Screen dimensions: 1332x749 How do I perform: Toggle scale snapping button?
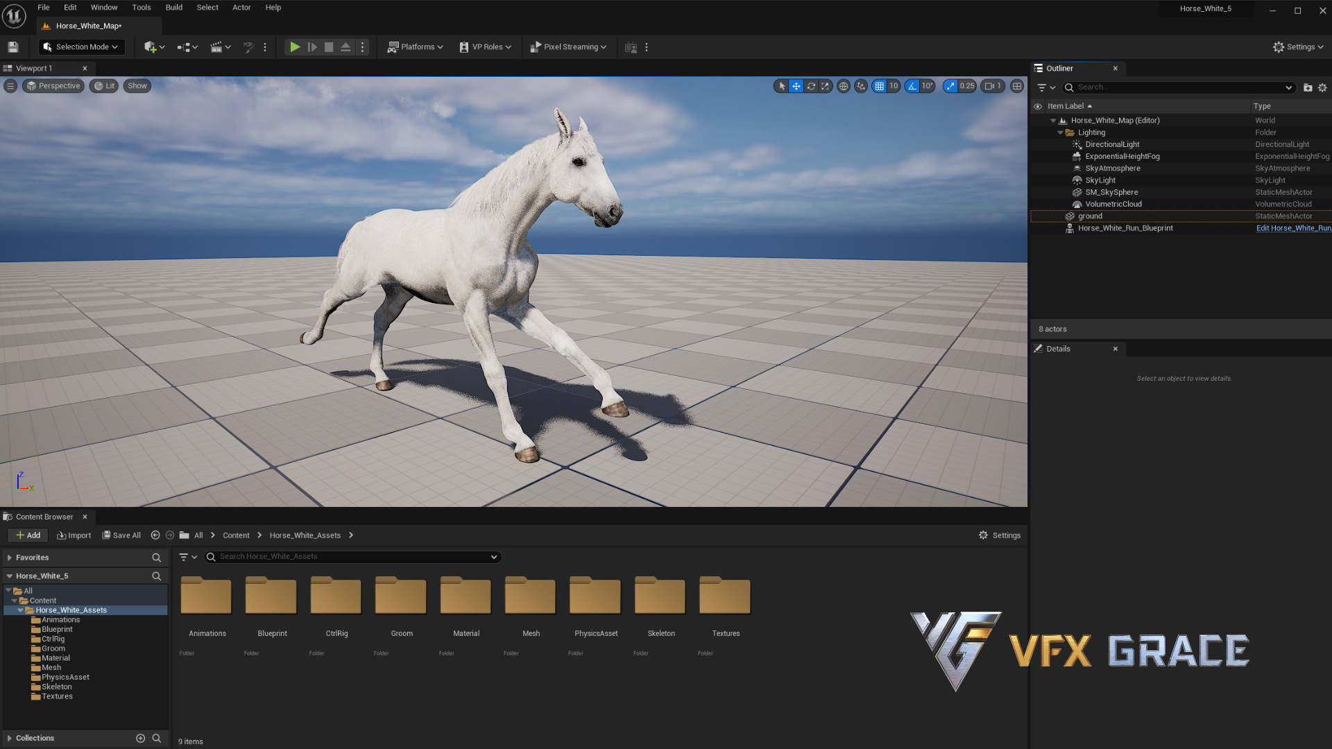(x=950, y=86)
